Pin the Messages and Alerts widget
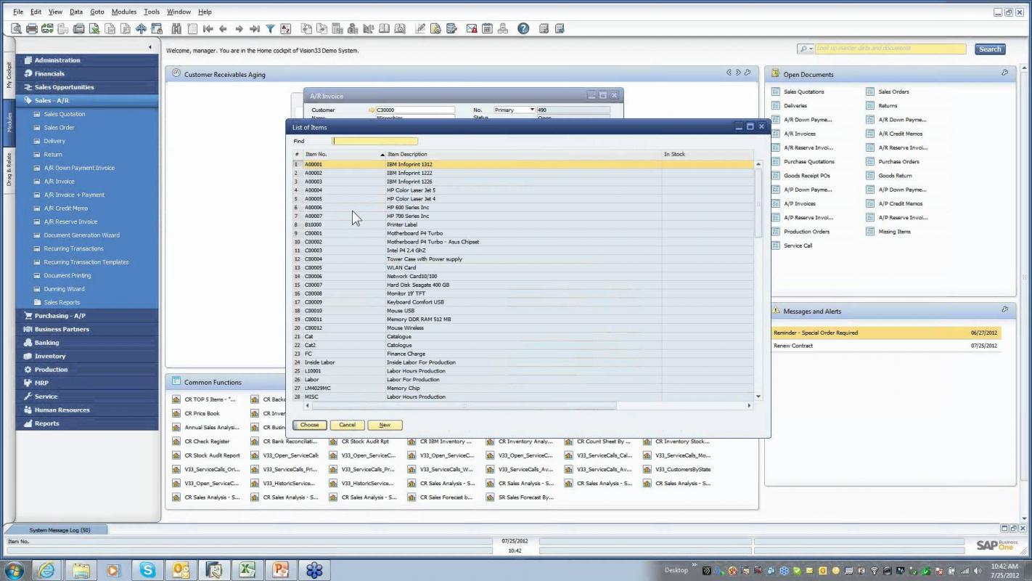The image size is (1032, 581). coord(1005,310)
